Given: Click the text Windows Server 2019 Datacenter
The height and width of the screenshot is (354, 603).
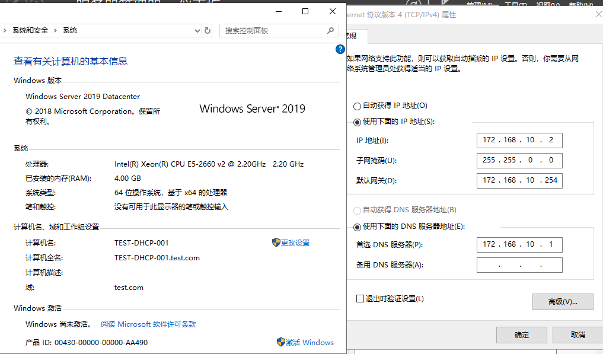Looking at the screenshot, I should point(82,97).
